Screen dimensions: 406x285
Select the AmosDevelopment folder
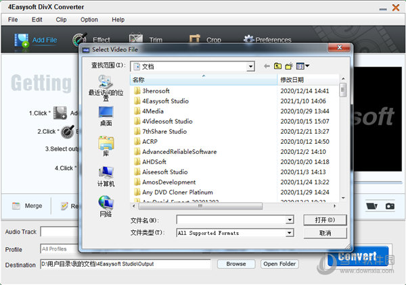tap(169, 182)
